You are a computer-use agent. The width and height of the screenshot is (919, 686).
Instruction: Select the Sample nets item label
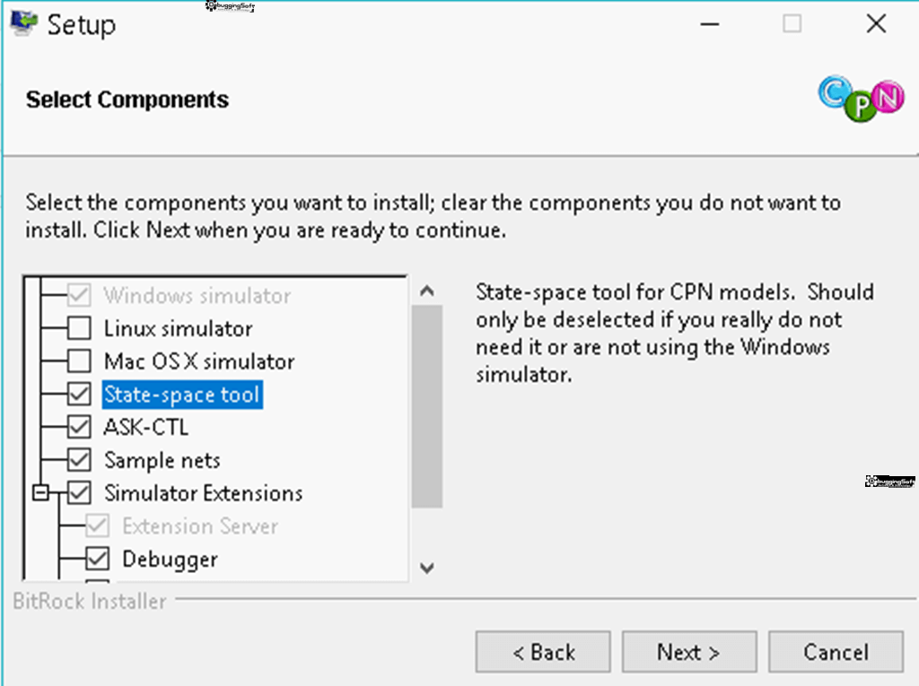click(162, 460)
